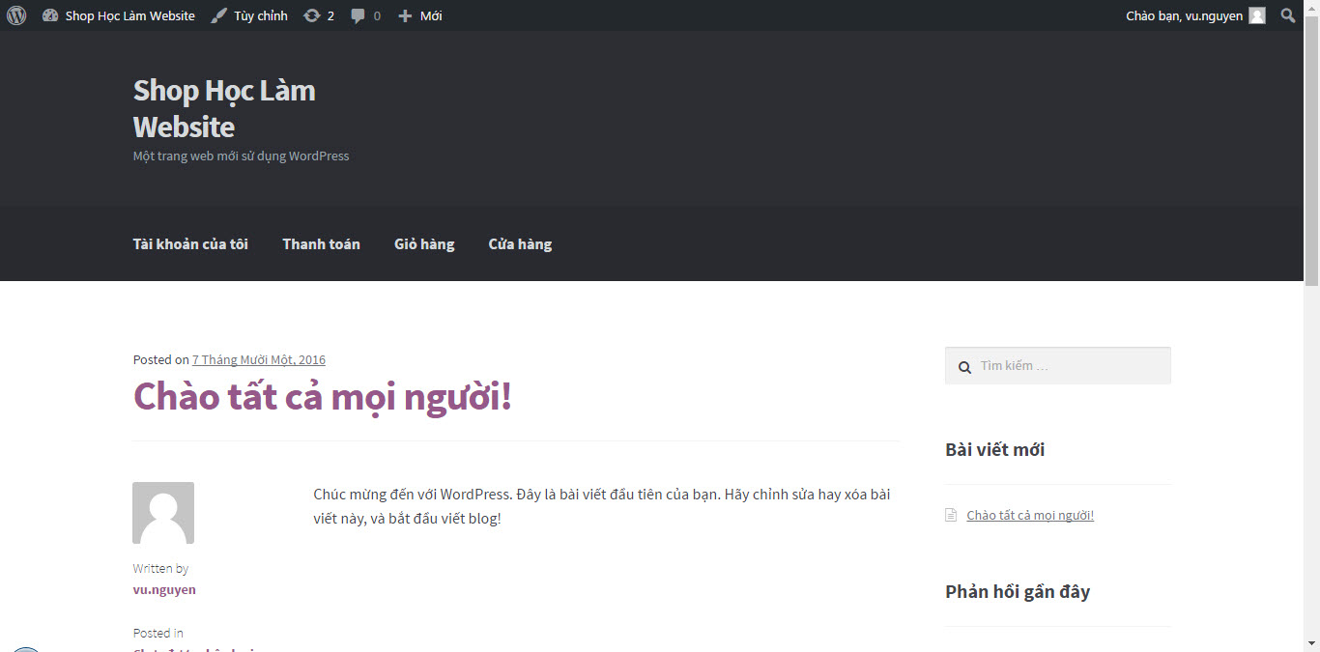
Task: Click the sidebar recent post link
Action: coord(1030,516)
